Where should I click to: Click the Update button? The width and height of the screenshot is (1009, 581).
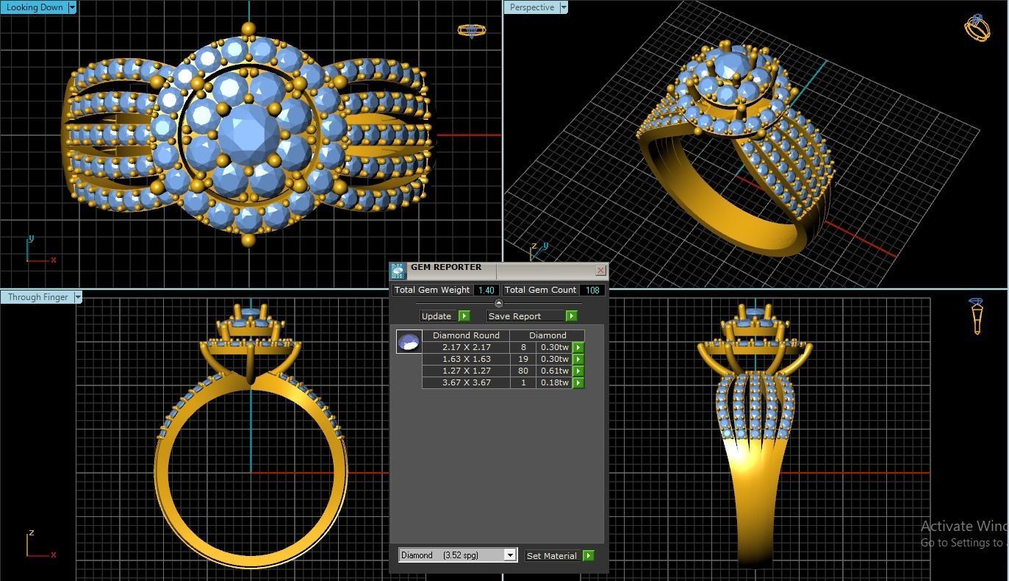439,316
